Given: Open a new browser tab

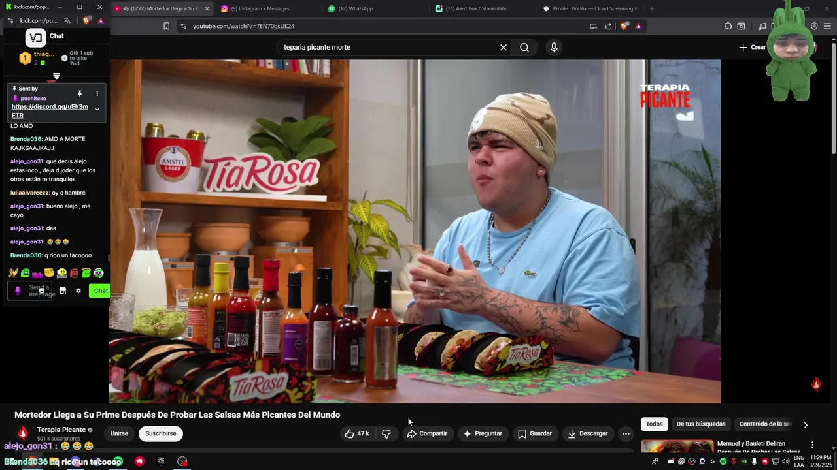Looking at the screenshot, I should click(x=652, y=8).
